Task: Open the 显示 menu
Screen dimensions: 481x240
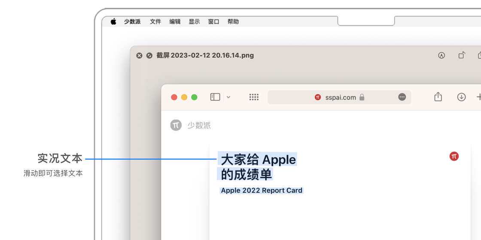Action: pyautogui.click(x=194, y=22)
